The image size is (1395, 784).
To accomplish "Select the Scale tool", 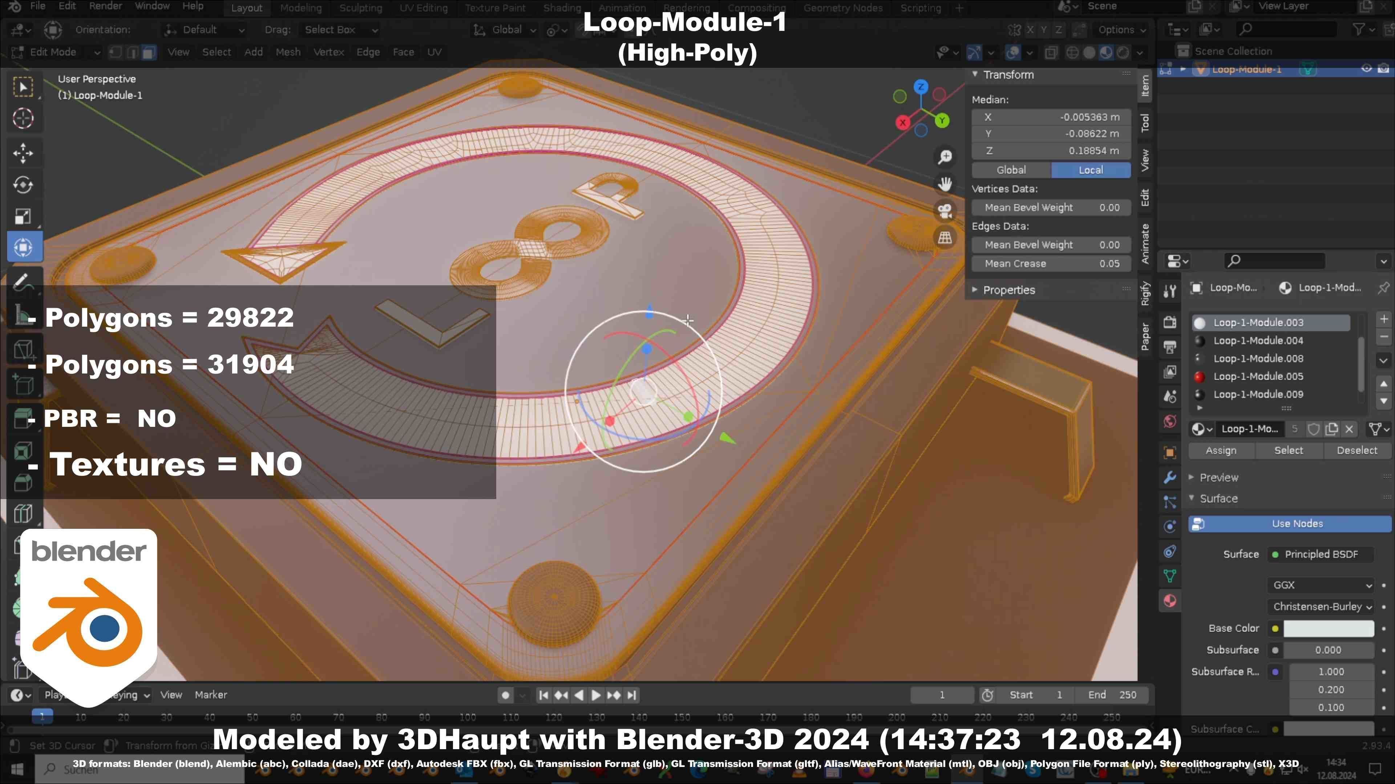I will click(23, 216).
